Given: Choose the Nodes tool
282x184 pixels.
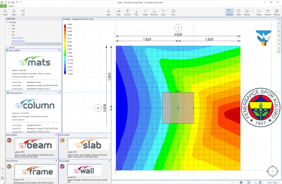Looking at the screenshot, I should tap(145, 12).
